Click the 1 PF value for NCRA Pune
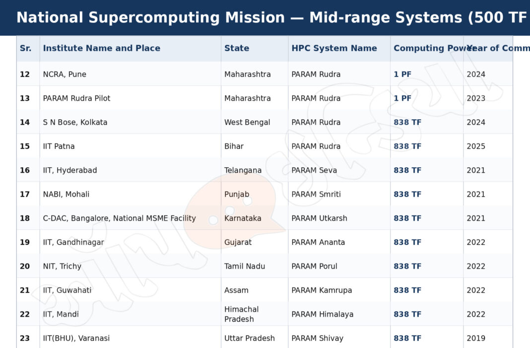 point(402,74)
